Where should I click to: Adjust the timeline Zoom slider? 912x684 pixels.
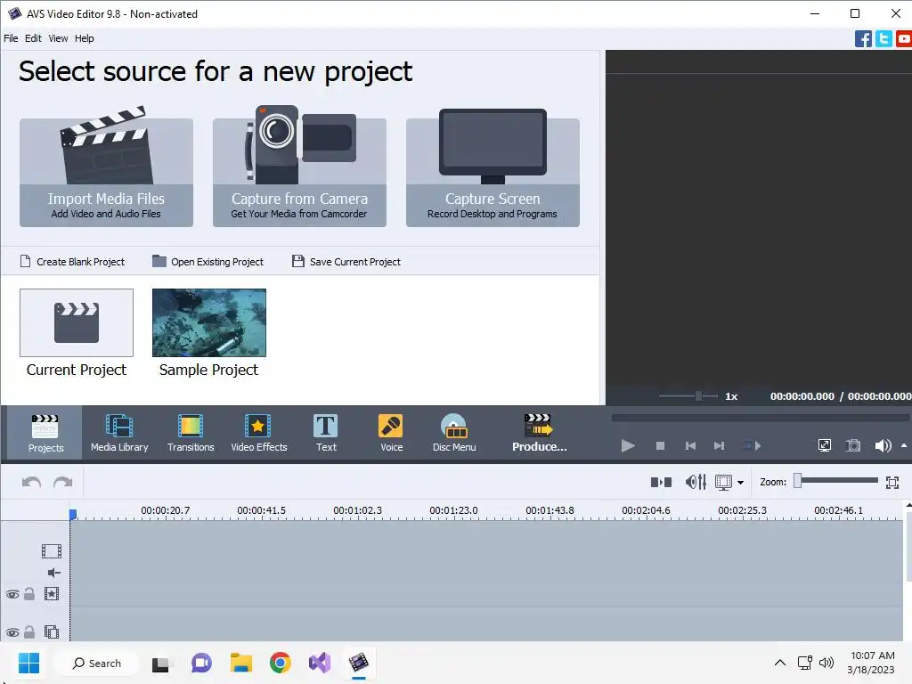pyautogui.click(x=837, y=480)
